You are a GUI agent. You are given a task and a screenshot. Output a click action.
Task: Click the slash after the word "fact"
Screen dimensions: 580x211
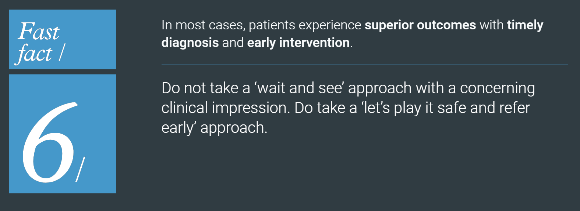(61, 53)
